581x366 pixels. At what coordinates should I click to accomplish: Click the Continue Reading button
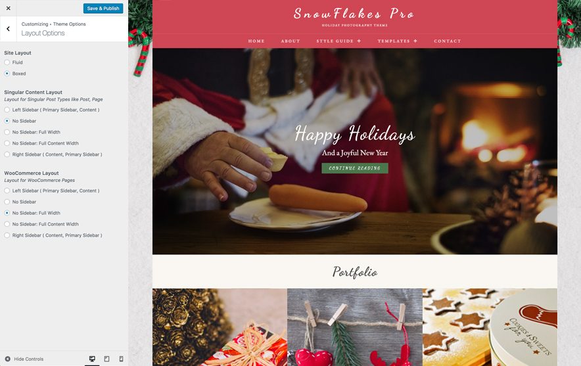[355, 168]
